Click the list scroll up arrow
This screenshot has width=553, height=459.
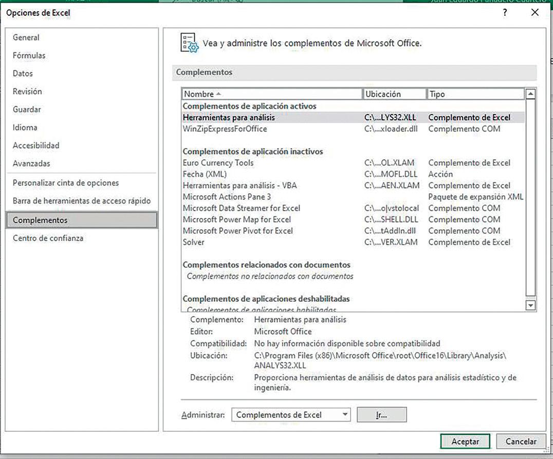click(530, 94)
